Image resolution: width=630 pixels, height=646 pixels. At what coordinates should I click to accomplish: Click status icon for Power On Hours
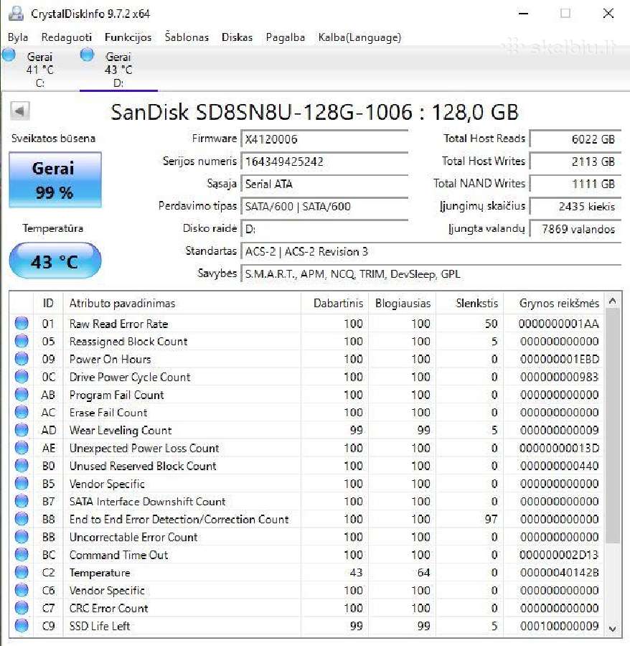click(22, 359)
